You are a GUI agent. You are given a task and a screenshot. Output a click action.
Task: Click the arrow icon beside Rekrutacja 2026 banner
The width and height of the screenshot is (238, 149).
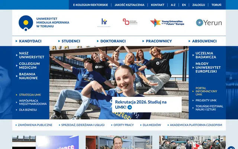click(130, 107)
